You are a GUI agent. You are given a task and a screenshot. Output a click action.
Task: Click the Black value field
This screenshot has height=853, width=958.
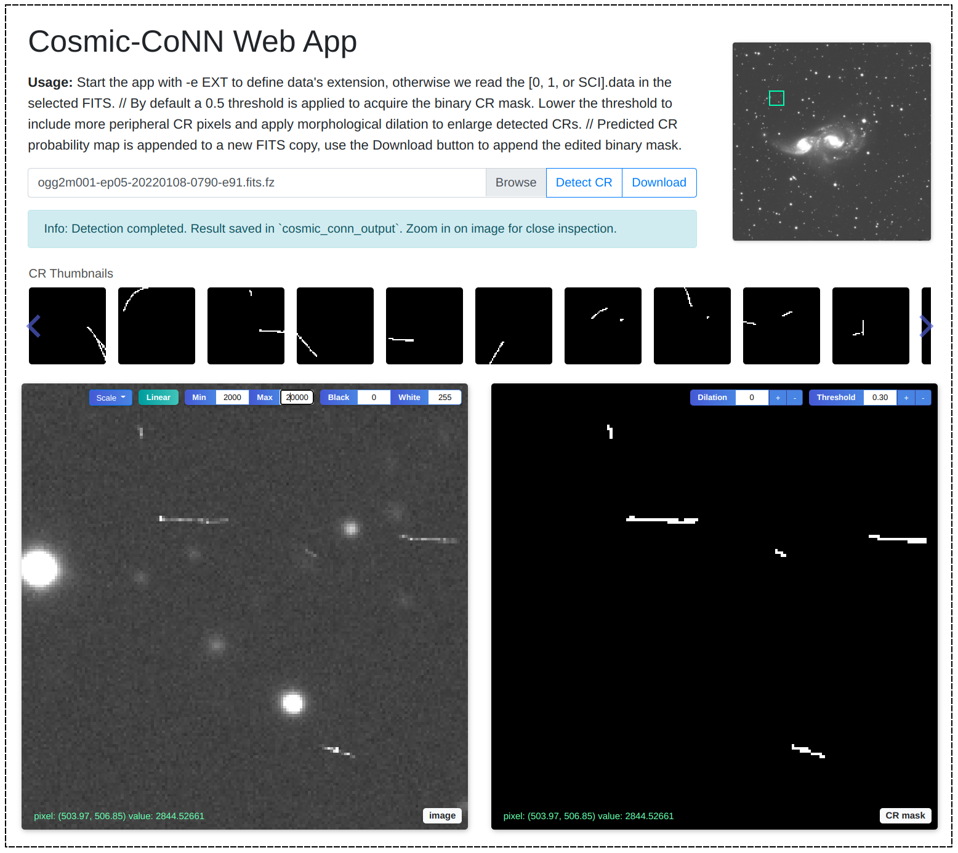pyautogui.click(x=374, y=398)
